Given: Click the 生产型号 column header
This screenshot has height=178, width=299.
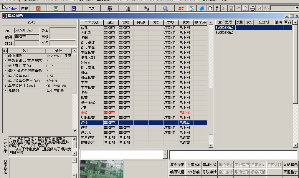Looking at the screenshot, I should (225, 22).
